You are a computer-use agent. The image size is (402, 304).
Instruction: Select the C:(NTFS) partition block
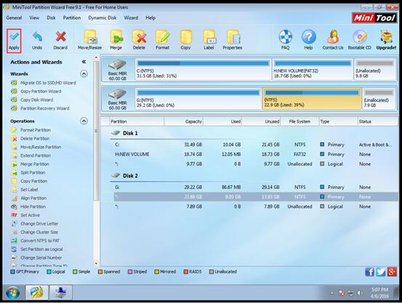click(x=203, y=70)
